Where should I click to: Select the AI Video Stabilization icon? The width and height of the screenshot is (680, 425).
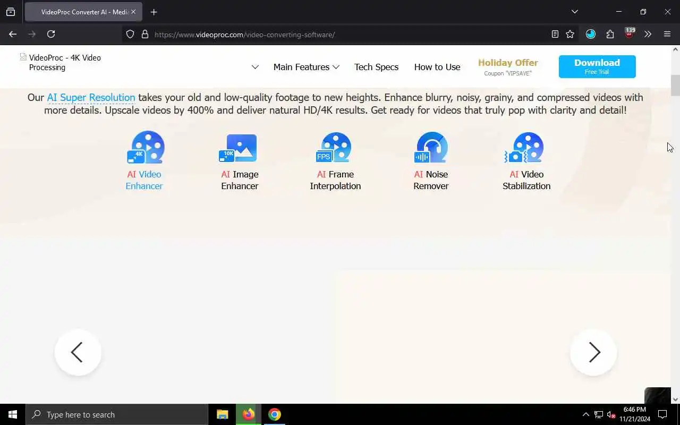click(524, 147)
